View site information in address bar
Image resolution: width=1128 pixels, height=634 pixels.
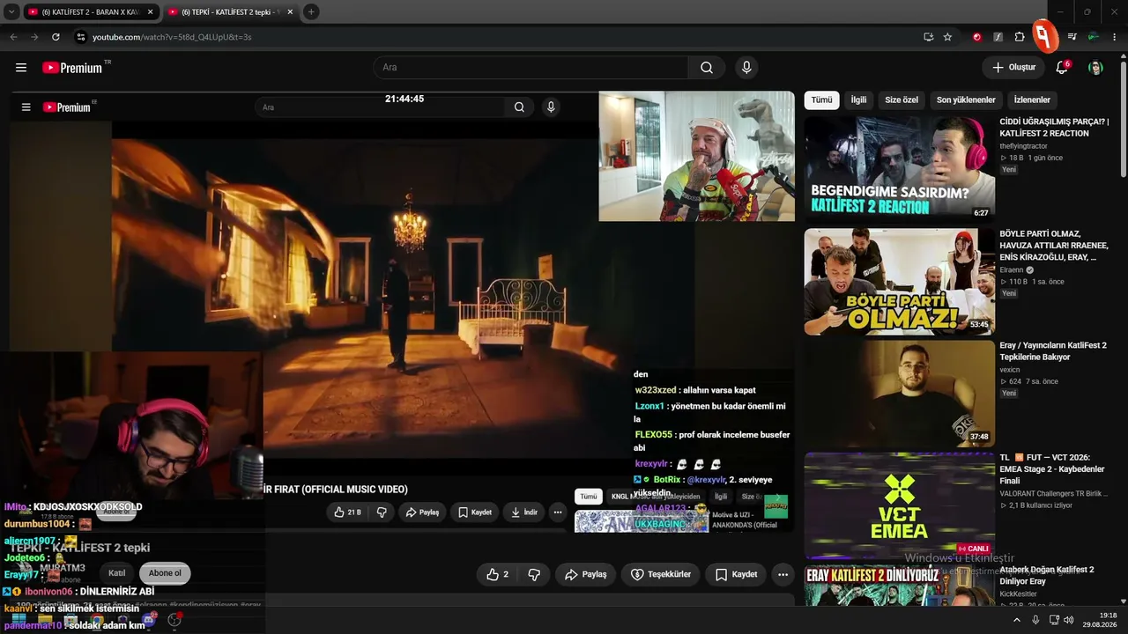tap(81, 37)
